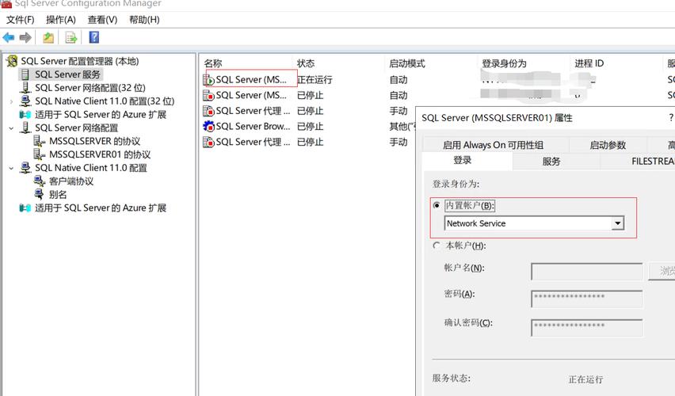Click the Export list toolbar icon
Image resolution: width=675 pixels, height=396 pixels.
tap(71, 38)
